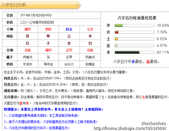Click the 子 earthly branch cell
This screenshot has width=169, height=131.
click(48, 43)
